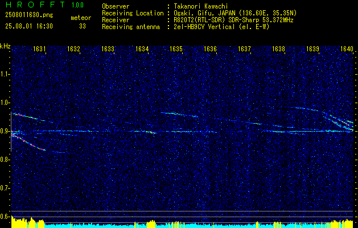This screenshot has height=228, width=358.
Task: Click the 1633 time marker
Action: 108,48
